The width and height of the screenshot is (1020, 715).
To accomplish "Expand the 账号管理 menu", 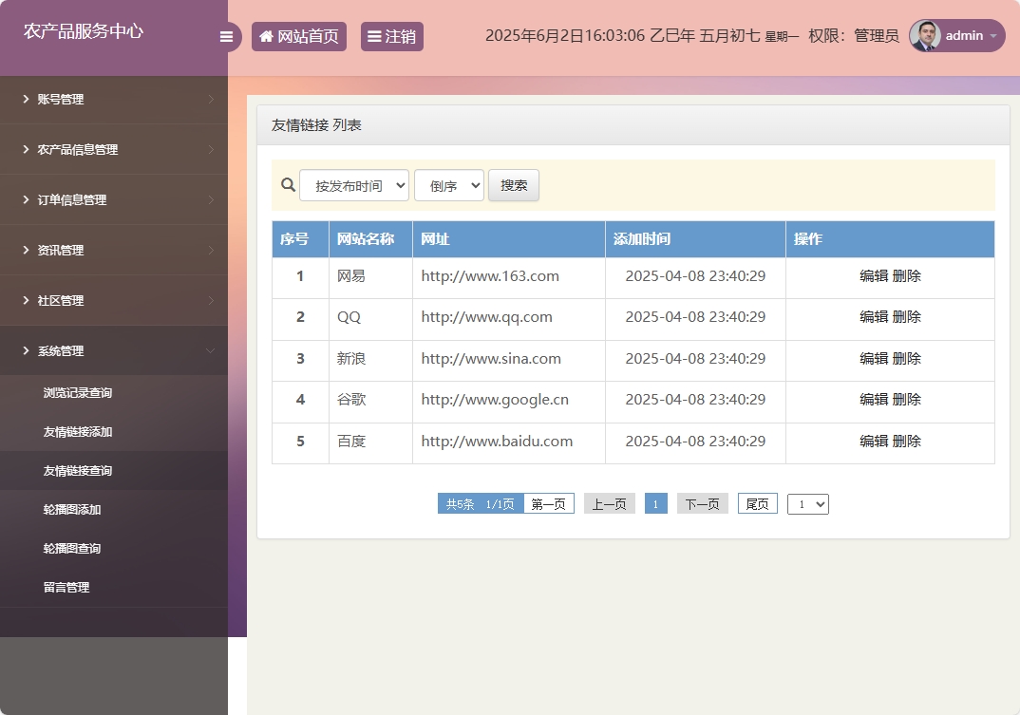I will [114, 100].
